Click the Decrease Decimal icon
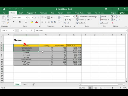 point(68,23)
